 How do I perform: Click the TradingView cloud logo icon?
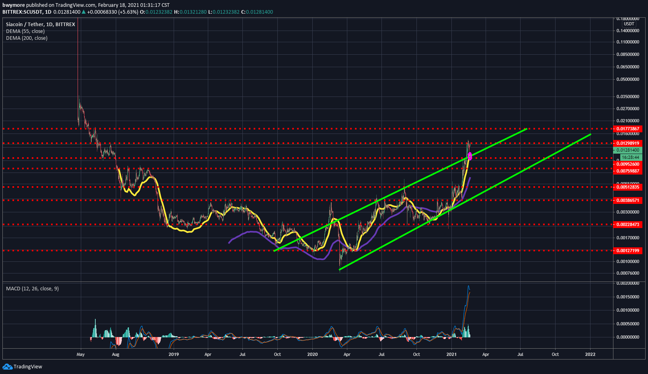pyautogui.click(x=7, y=367)
